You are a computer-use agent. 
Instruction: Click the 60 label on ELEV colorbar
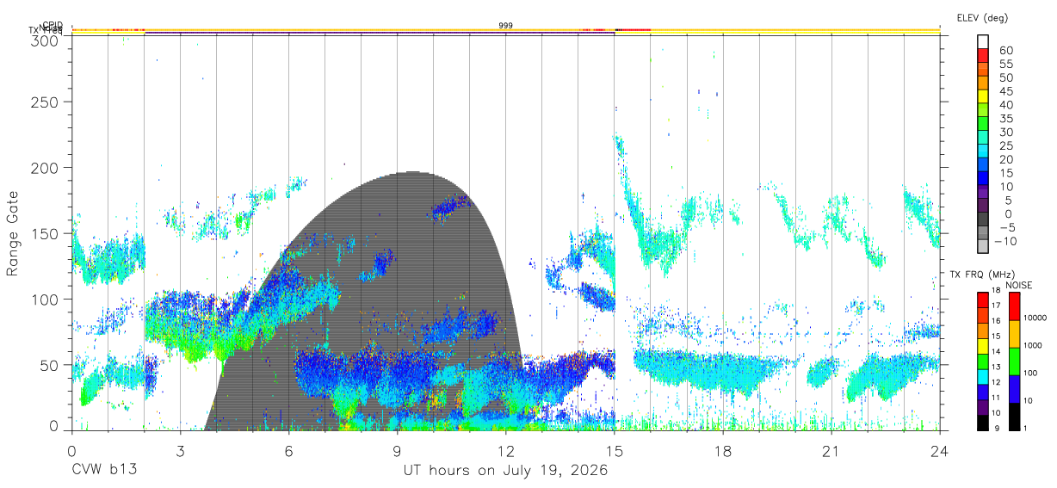pos(1005,51)
